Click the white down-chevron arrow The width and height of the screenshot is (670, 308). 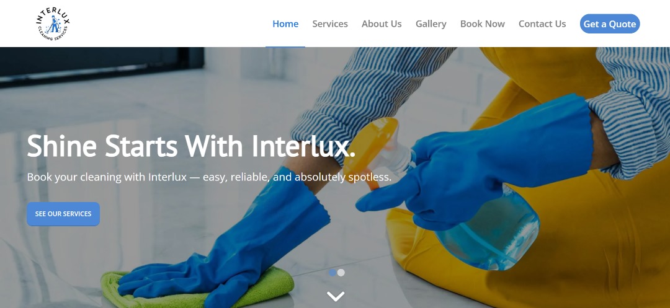336,296
